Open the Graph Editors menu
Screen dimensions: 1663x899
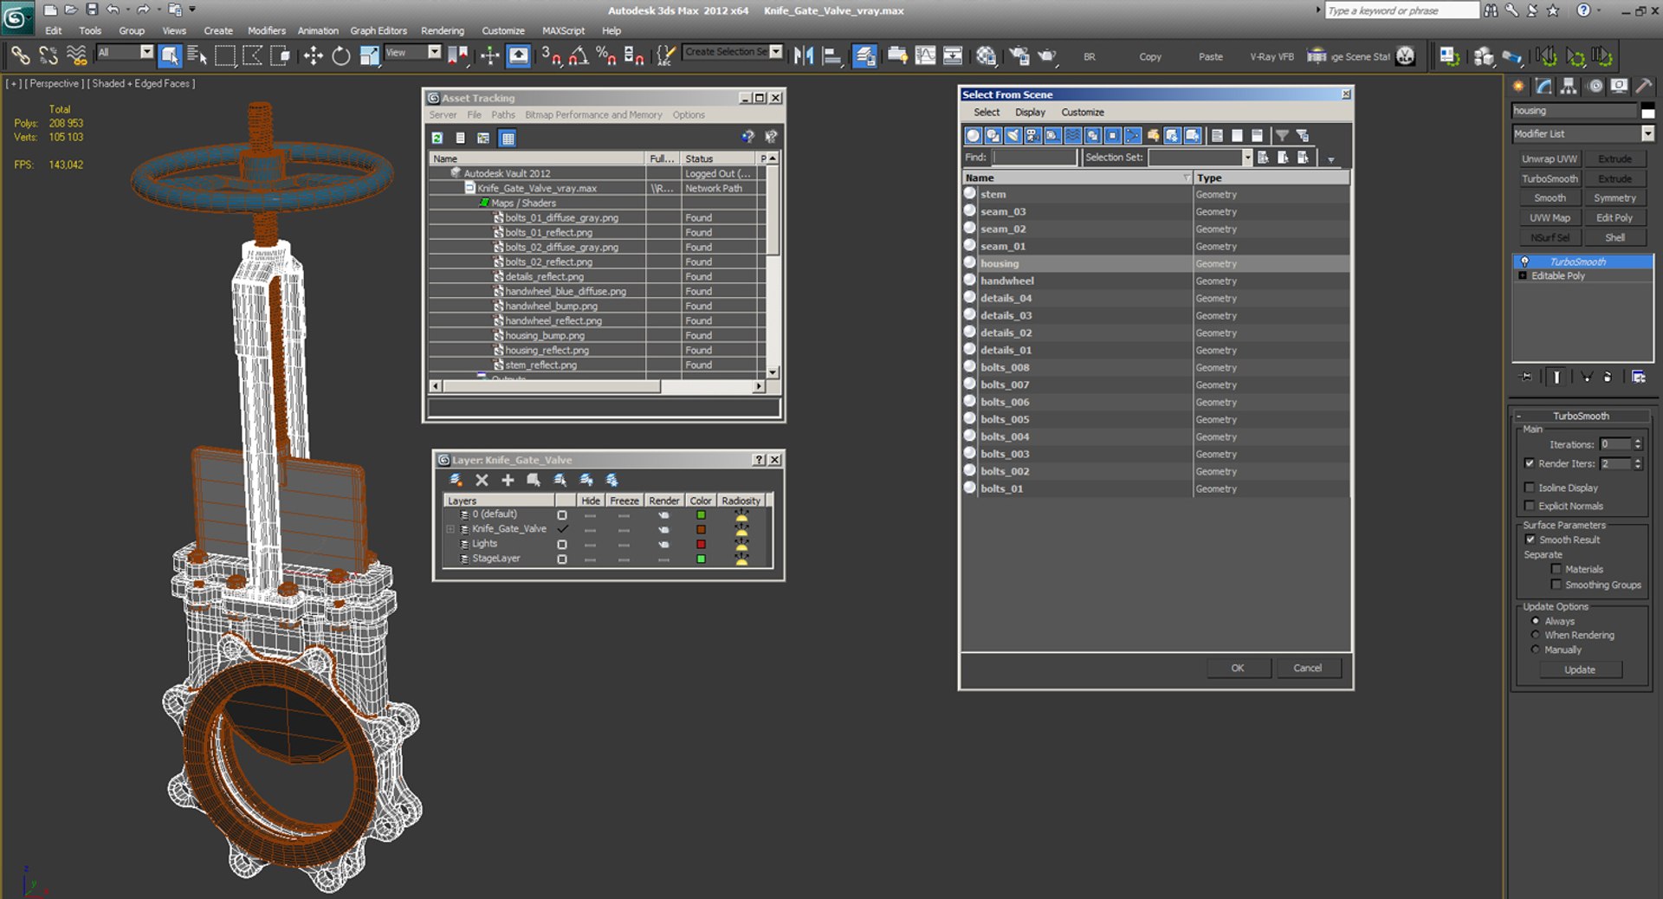point(379,30)
